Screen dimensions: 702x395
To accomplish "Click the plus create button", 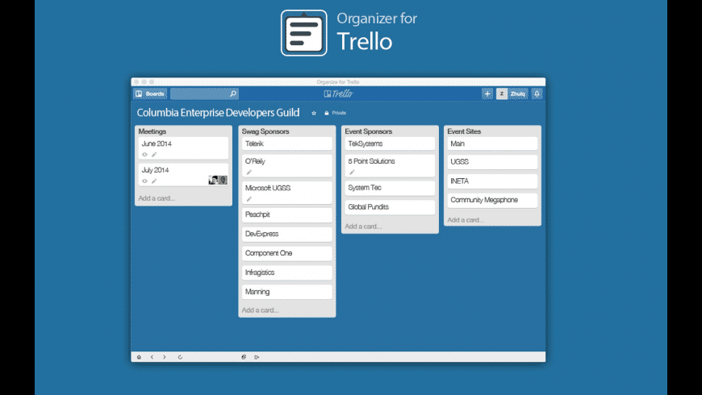I will (x=487, y=94).
